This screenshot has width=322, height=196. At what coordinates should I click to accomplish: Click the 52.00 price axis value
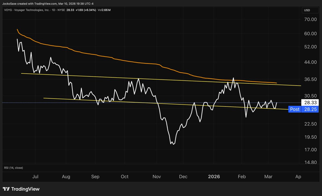(x=310, y=47)
